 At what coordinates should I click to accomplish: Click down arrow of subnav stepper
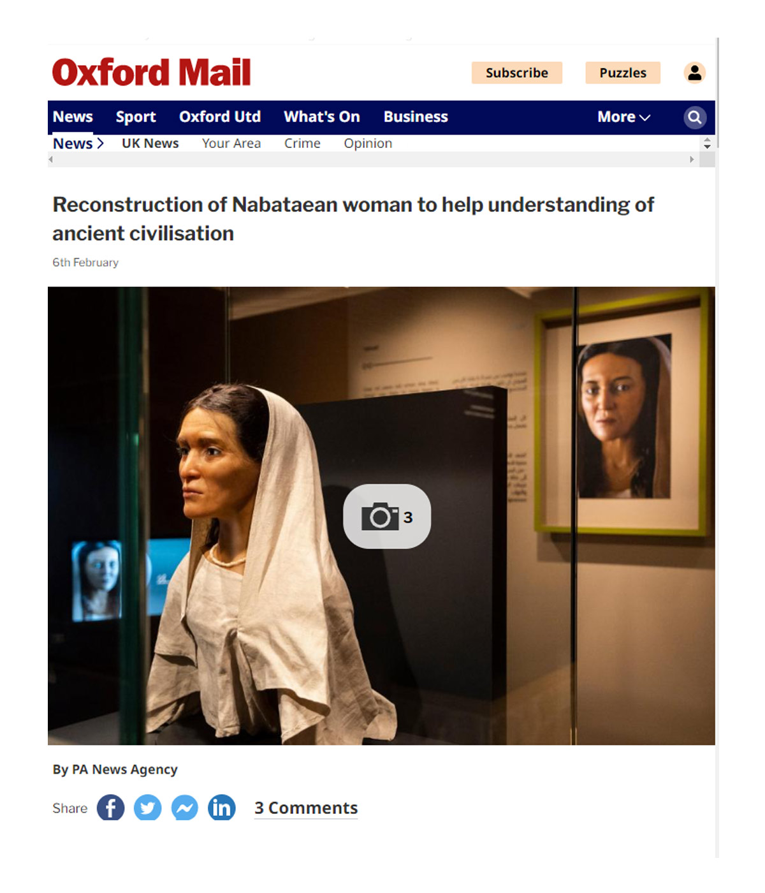[x=707, y=147]
